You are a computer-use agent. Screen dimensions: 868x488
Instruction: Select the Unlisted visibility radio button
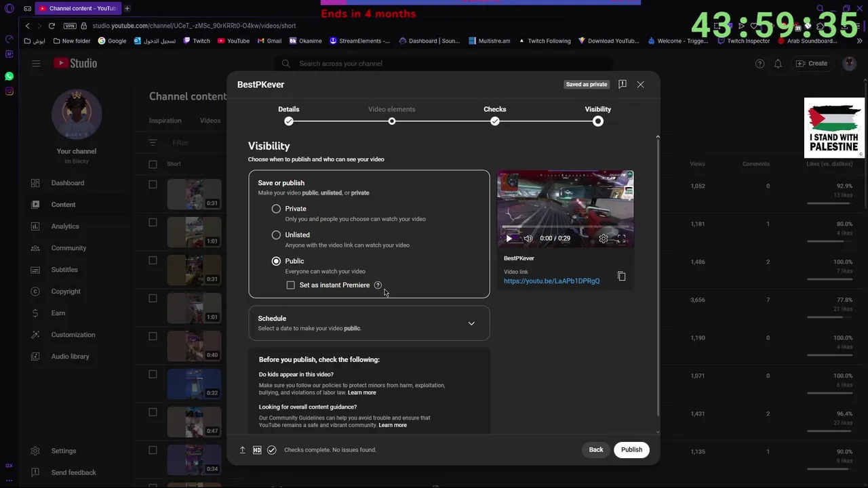(276, 235)
